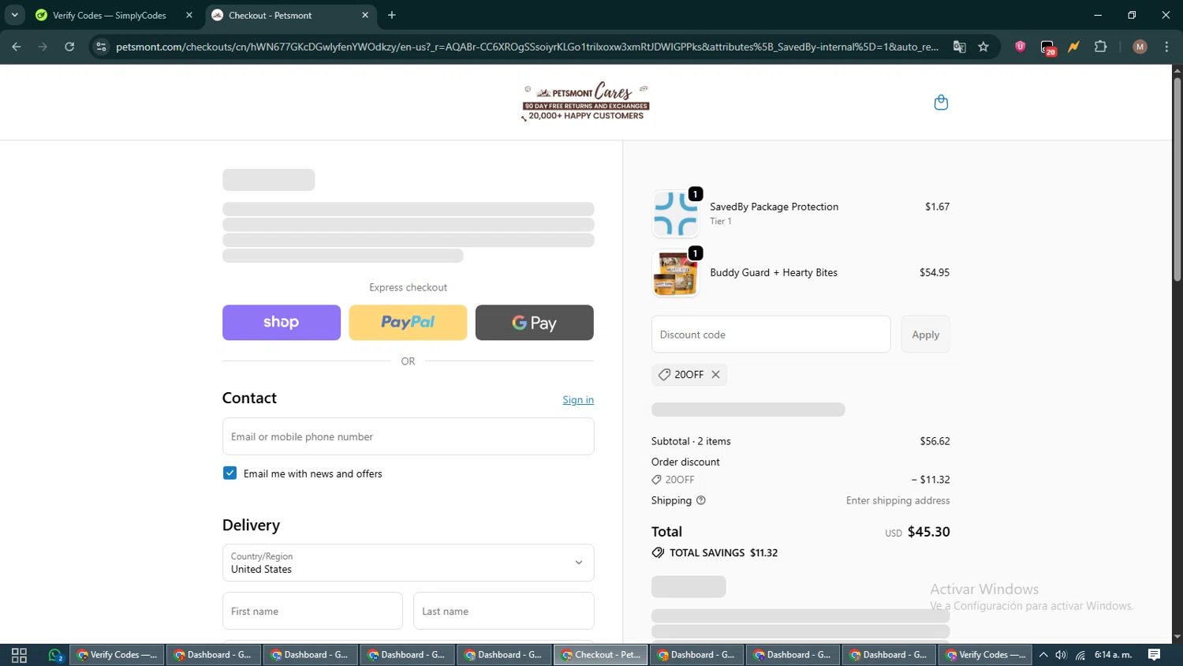Image resolution: width=1183 pixels, height=666 pixels.
Task: Focus the Email or mobile phone number field
Action: coord(408,436)
